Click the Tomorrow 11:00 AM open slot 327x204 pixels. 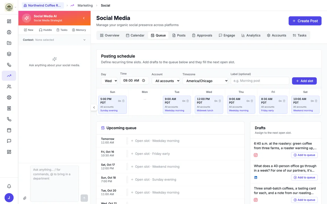[x=170, y=141]
